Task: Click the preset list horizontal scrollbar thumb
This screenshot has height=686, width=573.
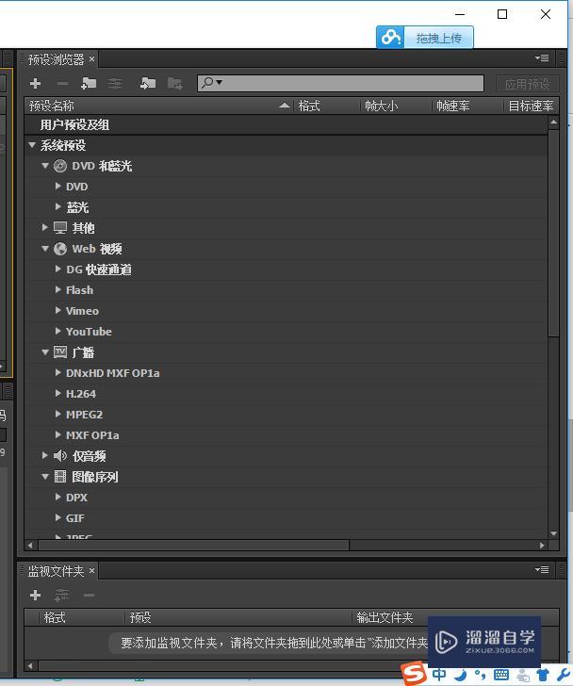Action: (194, 545)
